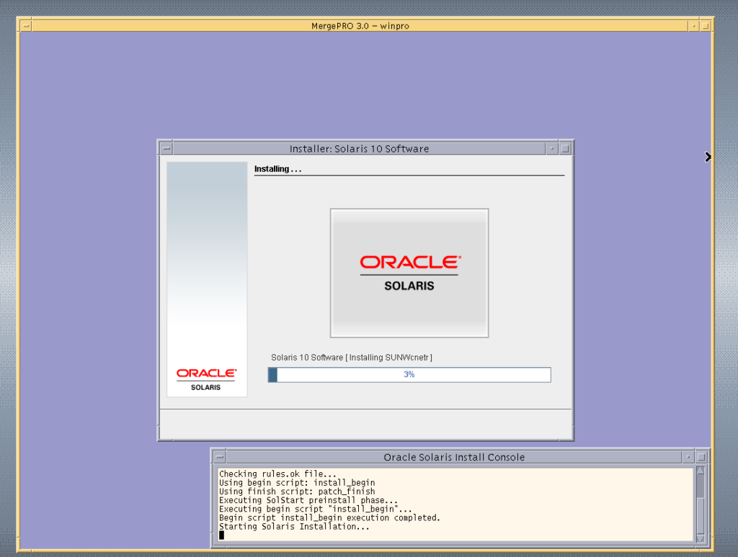Click the large Oracle Solaris logo image
Screen dimensions: 738x557
point(409,273)
